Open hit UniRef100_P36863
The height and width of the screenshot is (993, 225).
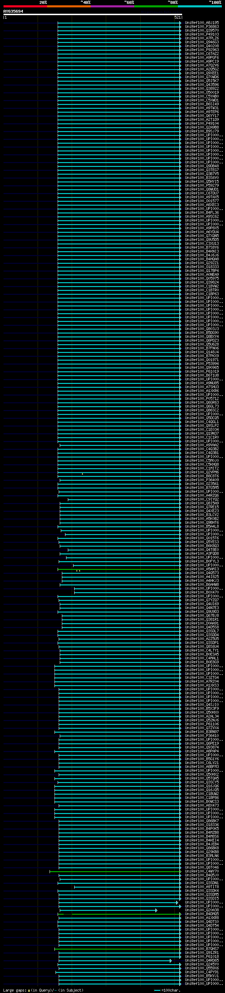[202, 27]
